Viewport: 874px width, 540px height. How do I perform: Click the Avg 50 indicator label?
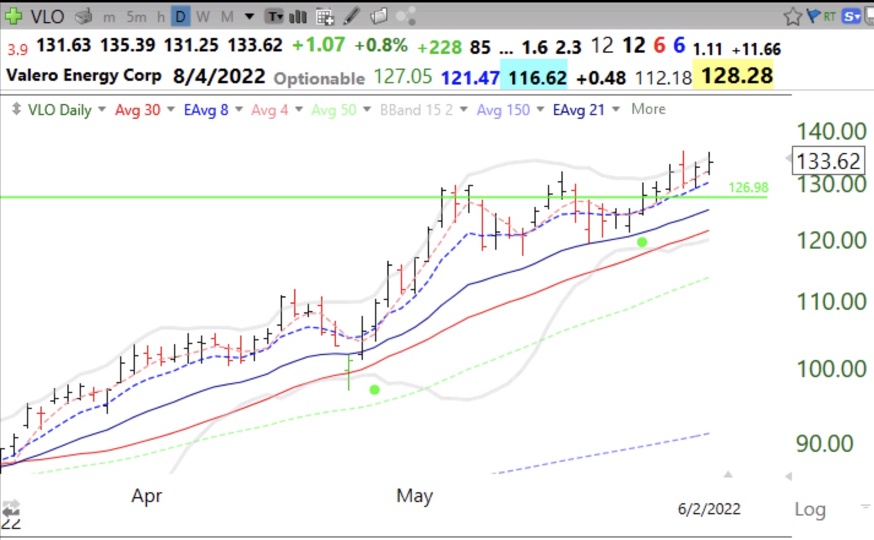333,110
